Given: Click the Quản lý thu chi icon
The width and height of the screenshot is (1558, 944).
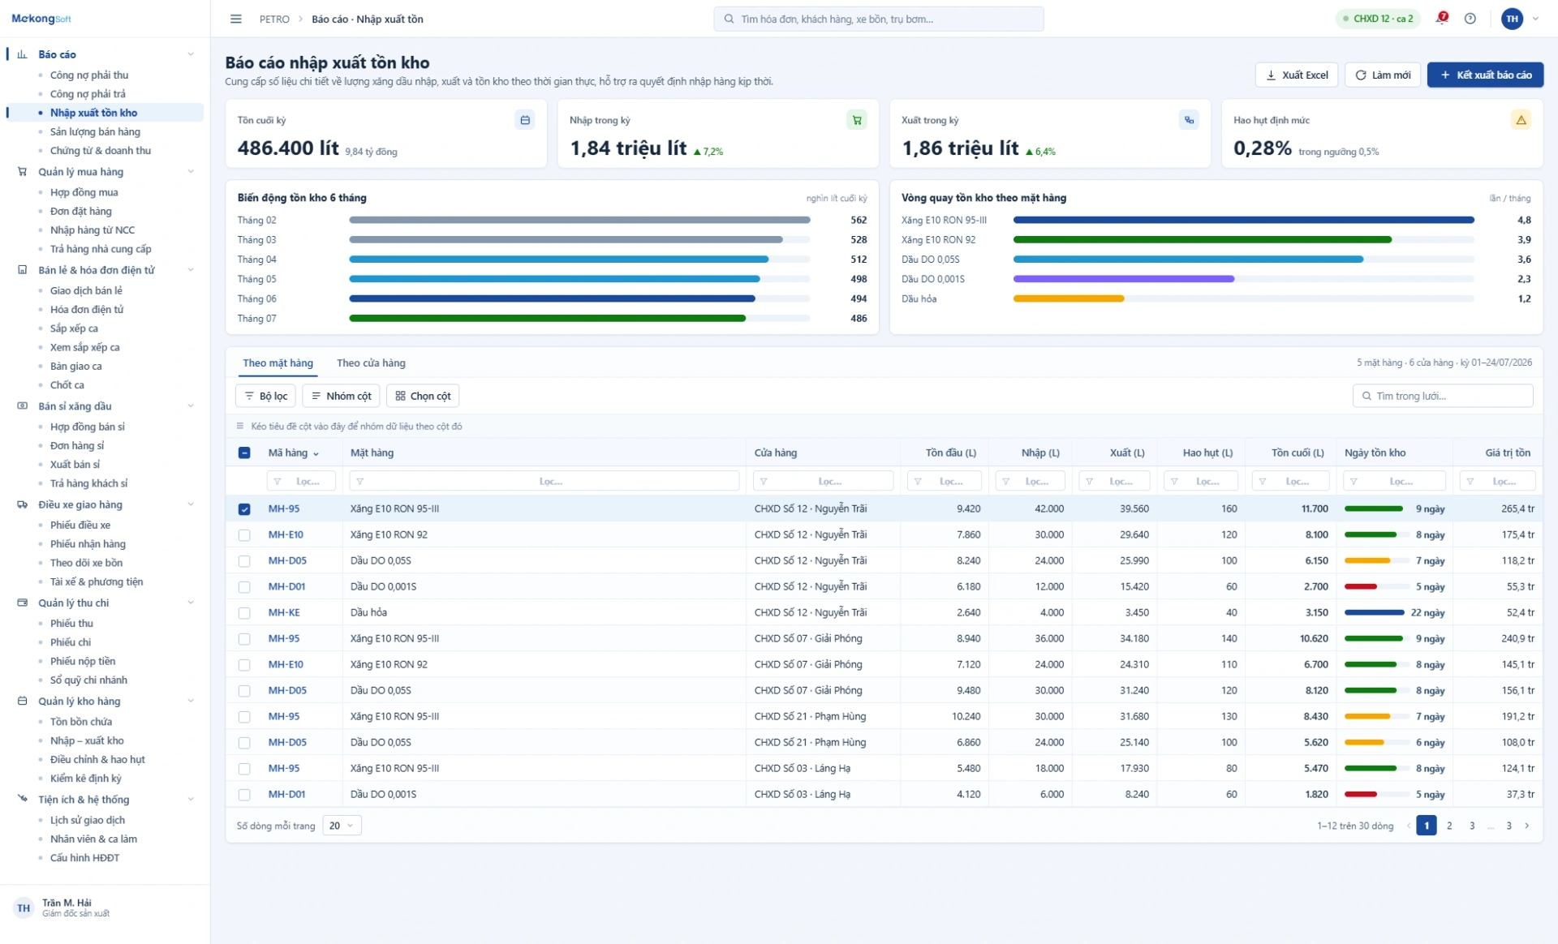Looking at the screenshot, I should click(23, 603).
